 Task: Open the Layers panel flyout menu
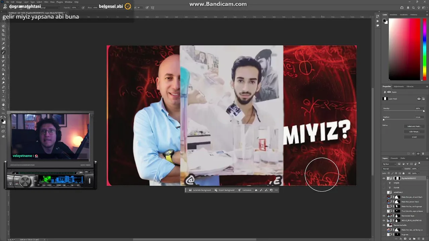[x=427, y=158]
